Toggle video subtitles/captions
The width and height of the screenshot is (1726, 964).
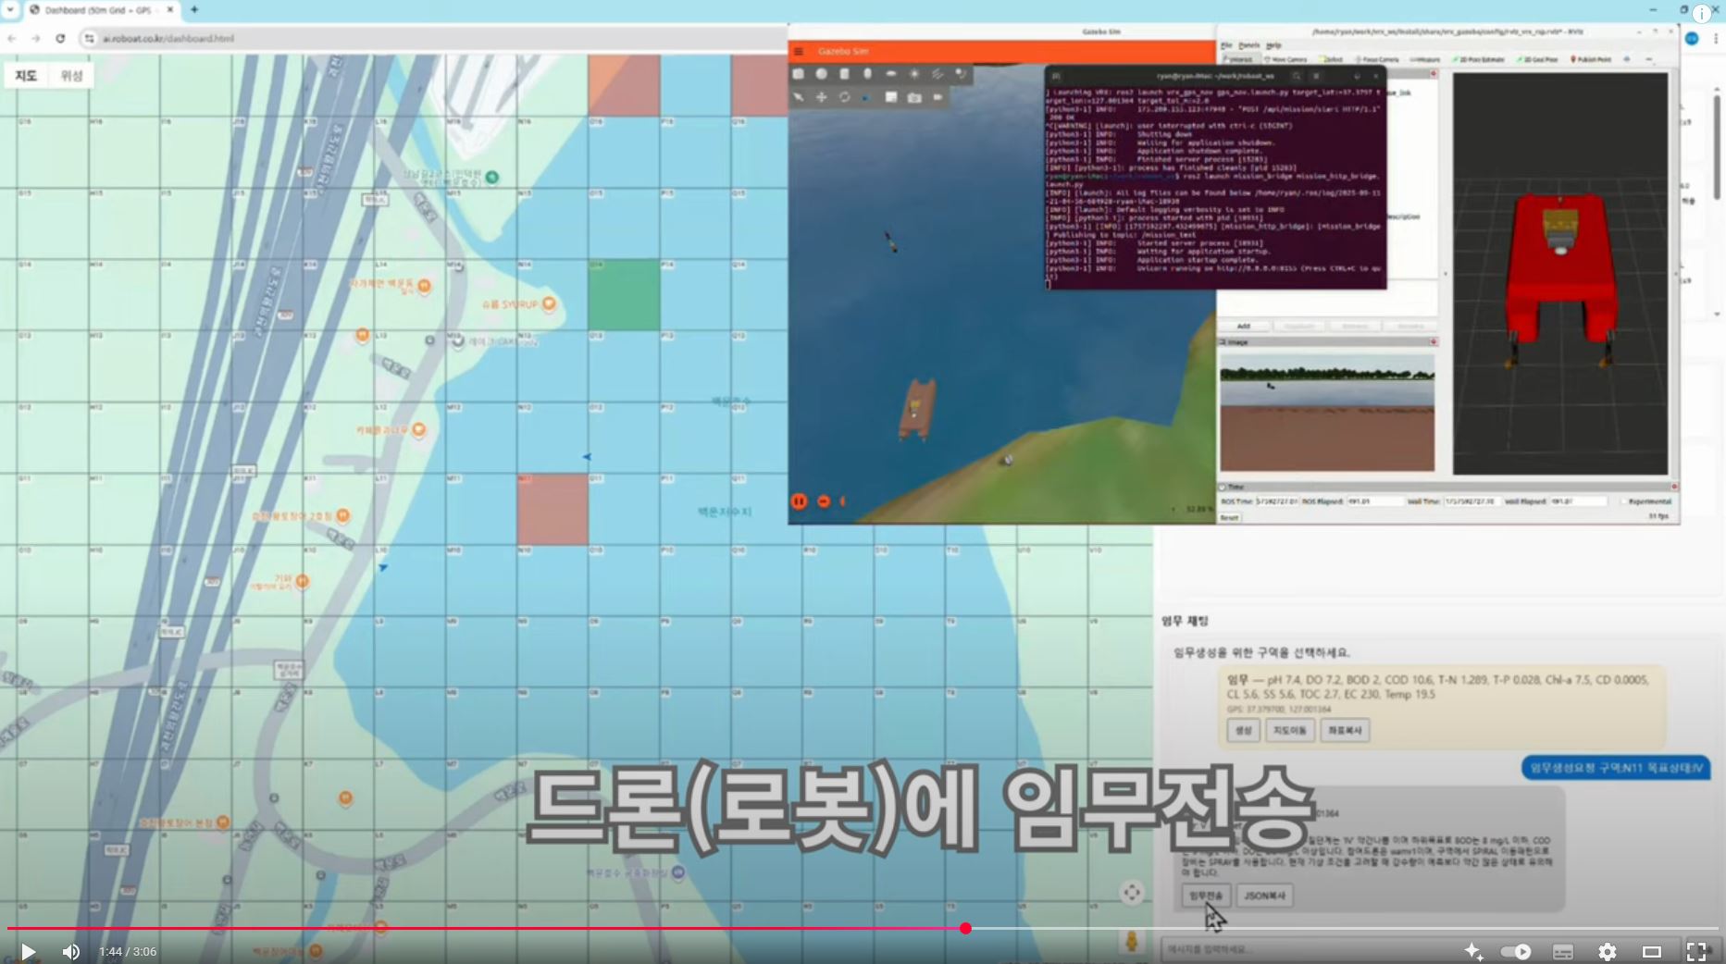point(1562,951)
